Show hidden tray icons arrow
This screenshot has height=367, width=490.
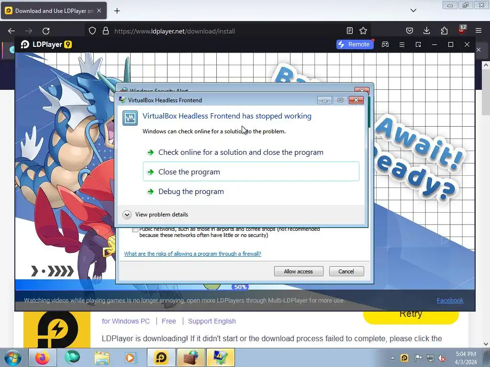click(x=392, y=358)
